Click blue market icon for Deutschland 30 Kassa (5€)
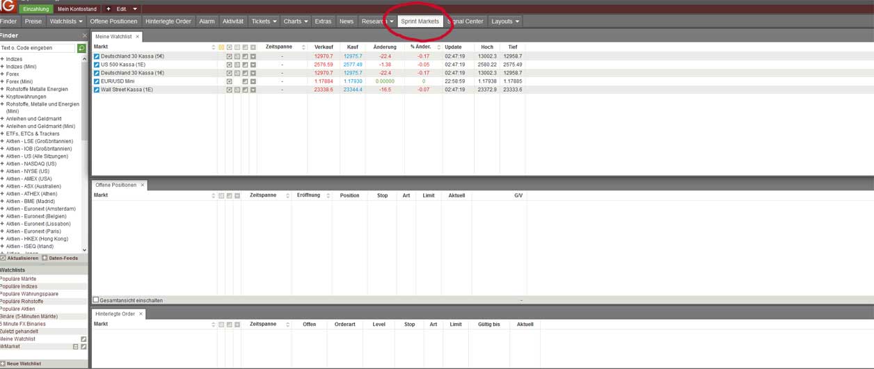Viewport: 874px width, 369px height. pos(97,56)
